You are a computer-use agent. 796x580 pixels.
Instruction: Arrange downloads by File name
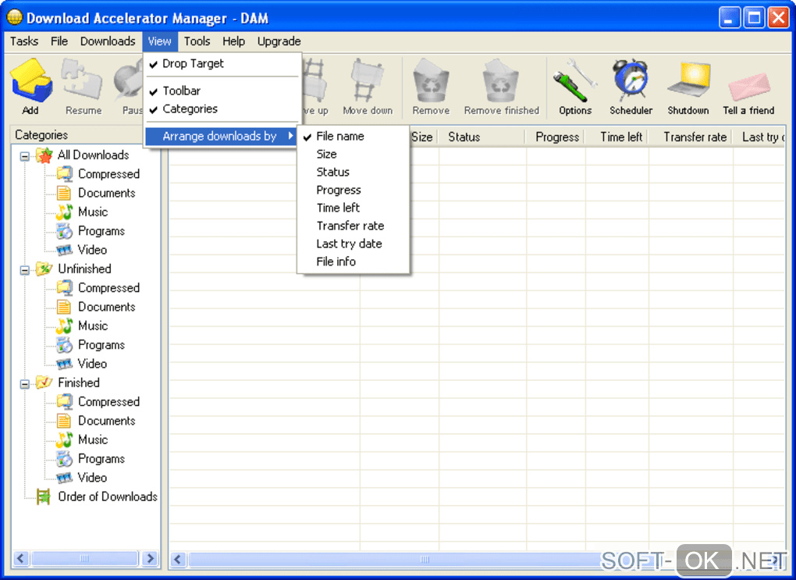click(354, 136)
